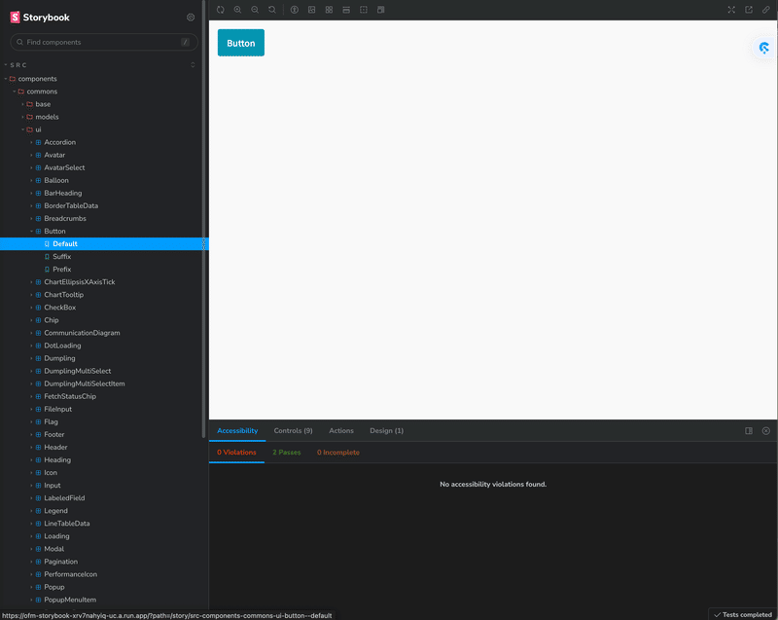The image size is (778, 620).
Task: Open the Breadcrumbs component
Action: (x=65, y=218)
